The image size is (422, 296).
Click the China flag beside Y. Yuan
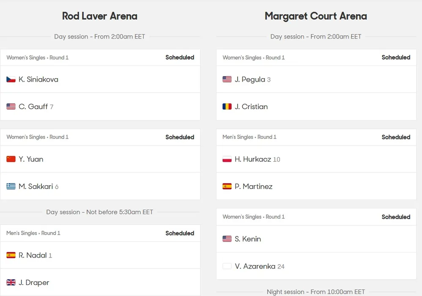(11, 159)
